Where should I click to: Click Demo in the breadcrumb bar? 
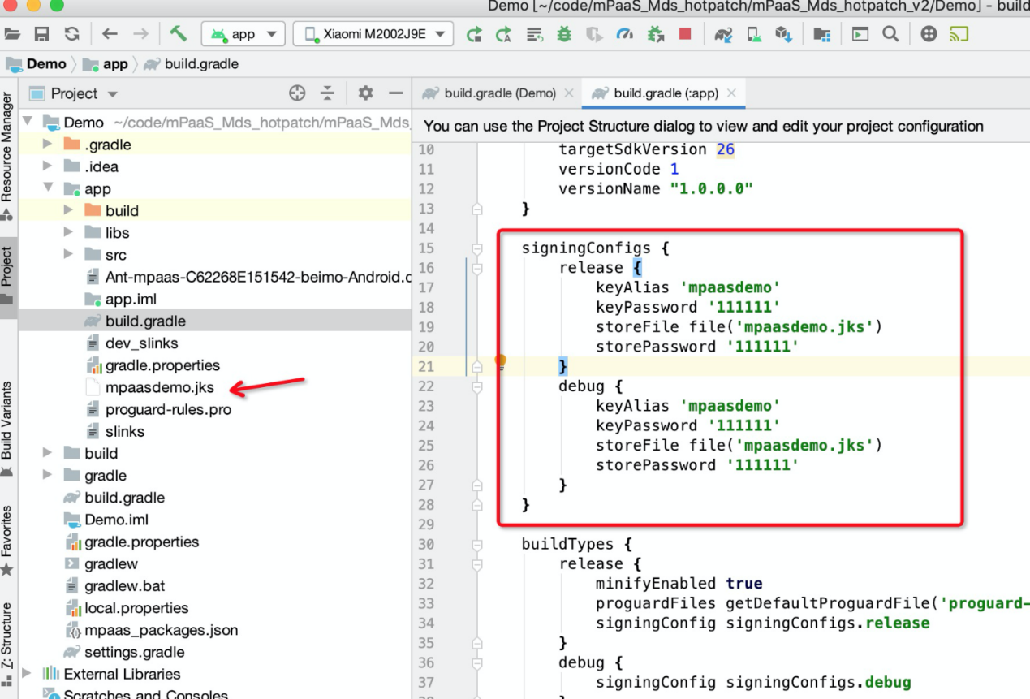46,64
